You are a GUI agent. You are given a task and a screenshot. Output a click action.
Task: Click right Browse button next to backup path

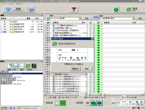coord(140,18)
